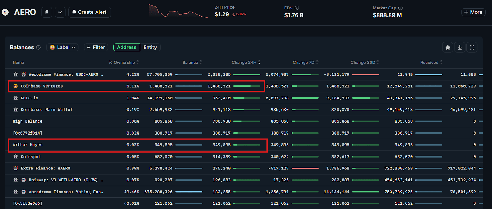This screenshot has height=209, width=492.
Task: Click the $888.89 M market cap value
Action: point(387,15)
